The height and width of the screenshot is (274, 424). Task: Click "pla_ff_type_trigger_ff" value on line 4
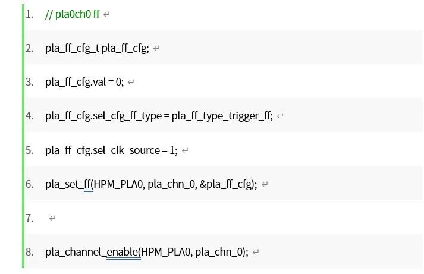[221, 116]
